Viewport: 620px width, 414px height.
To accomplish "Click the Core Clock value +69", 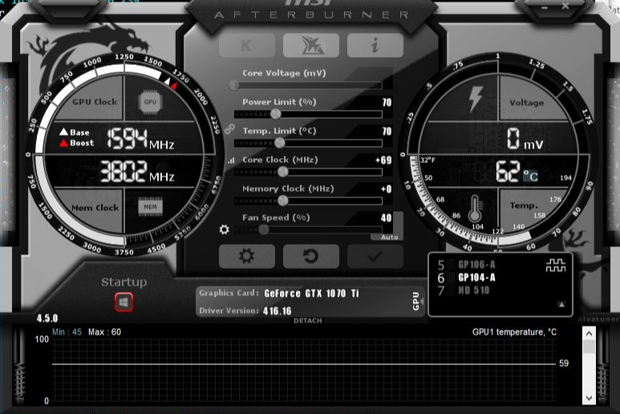I will coord(383,160).
